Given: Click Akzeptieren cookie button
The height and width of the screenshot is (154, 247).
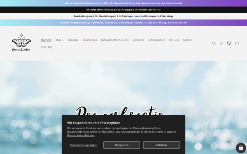Looking at the screenshot, I should click(x=121, y=145).
